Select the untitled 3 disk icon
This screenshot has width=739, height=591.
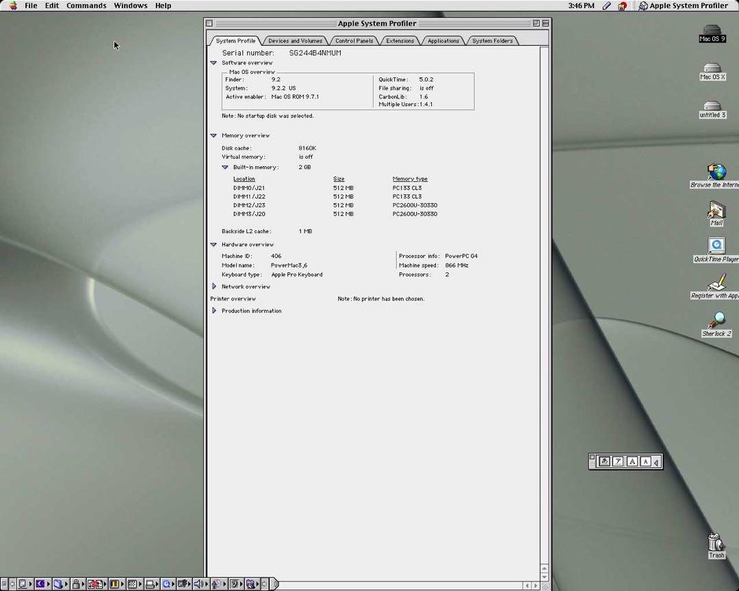[712, 110]
